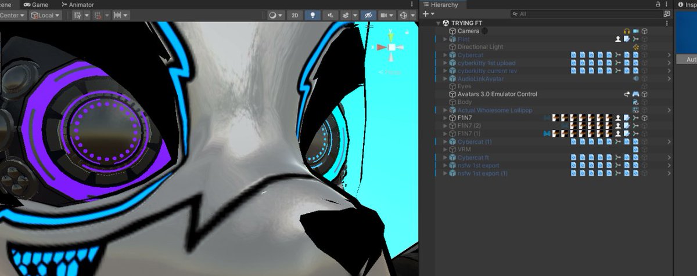Expand the F1N7 object
Image resolution: width=697 pixels, height=276 pixels.
pyautogui.click(x=445, y=118)
